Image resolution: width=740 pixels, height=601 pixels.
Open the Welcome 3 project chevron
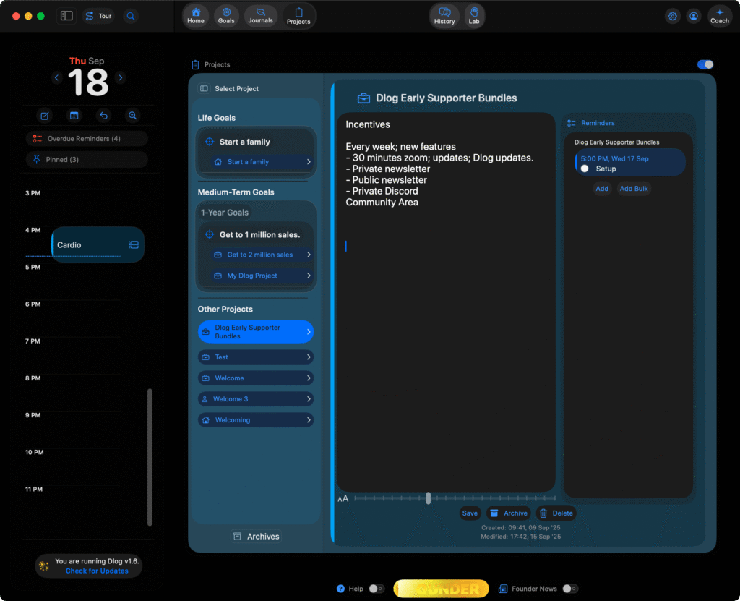pos(309,399)
